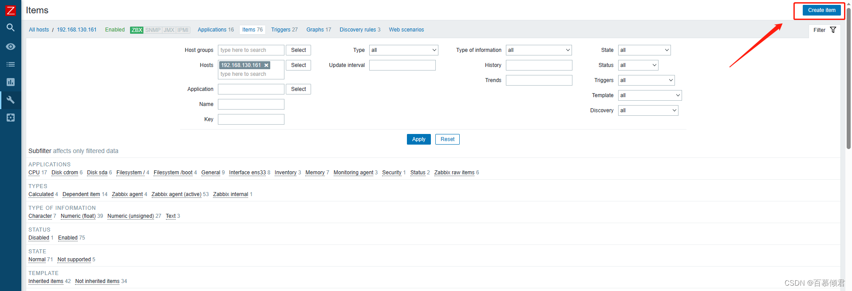Open the Triggers filter dropdown
852x291 pixels.
(647, 80)
